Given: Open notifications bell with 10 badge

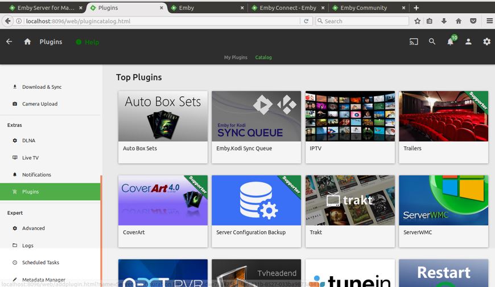Looking at the screenshot, I should pyautogui.click(x=451, y=41).
